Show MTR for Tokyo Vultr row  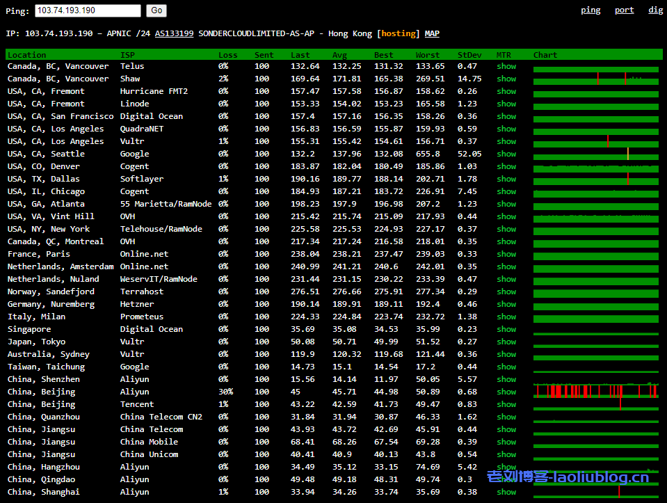(506, 342)
